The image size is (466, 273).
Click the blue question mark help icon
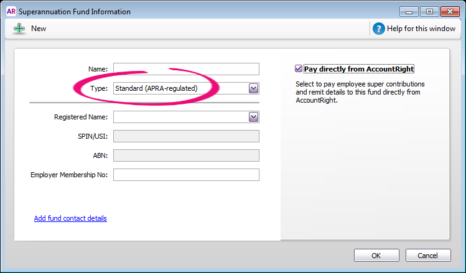[379, 29]
